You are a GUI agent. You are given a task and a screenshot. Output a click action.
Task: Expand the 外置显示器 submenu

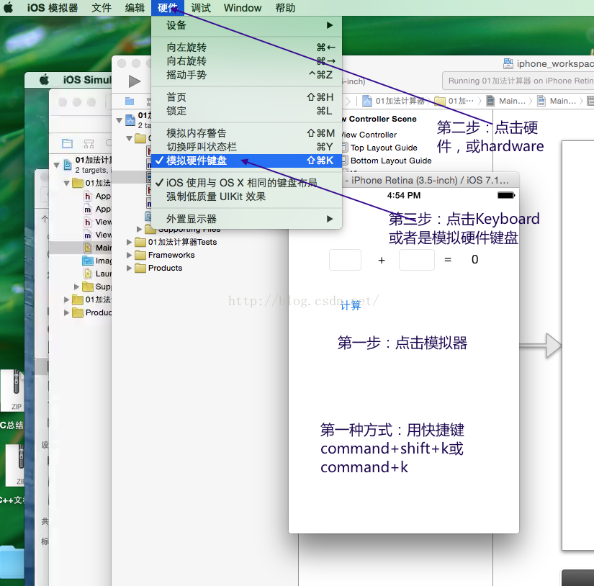point(247,219)
